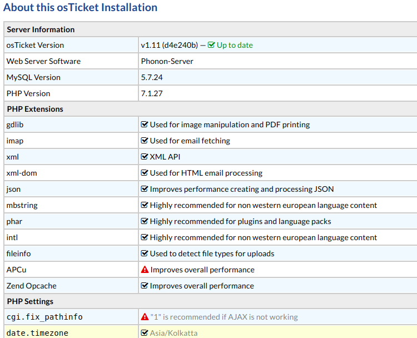This screenshot has height=338, width=417.
Task: Click the check icon for imap email fetching
Action: [145, 141]
